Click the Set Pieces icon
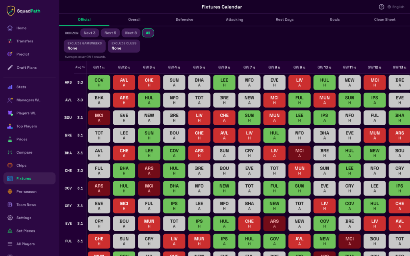Image resolution: width=410 pixels, height=256 pixels. click(x=10, y=231)
